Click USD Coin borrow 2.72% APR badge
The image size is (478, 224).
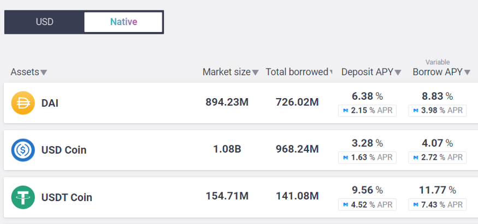pyautogui.click(x=437, y=158)
